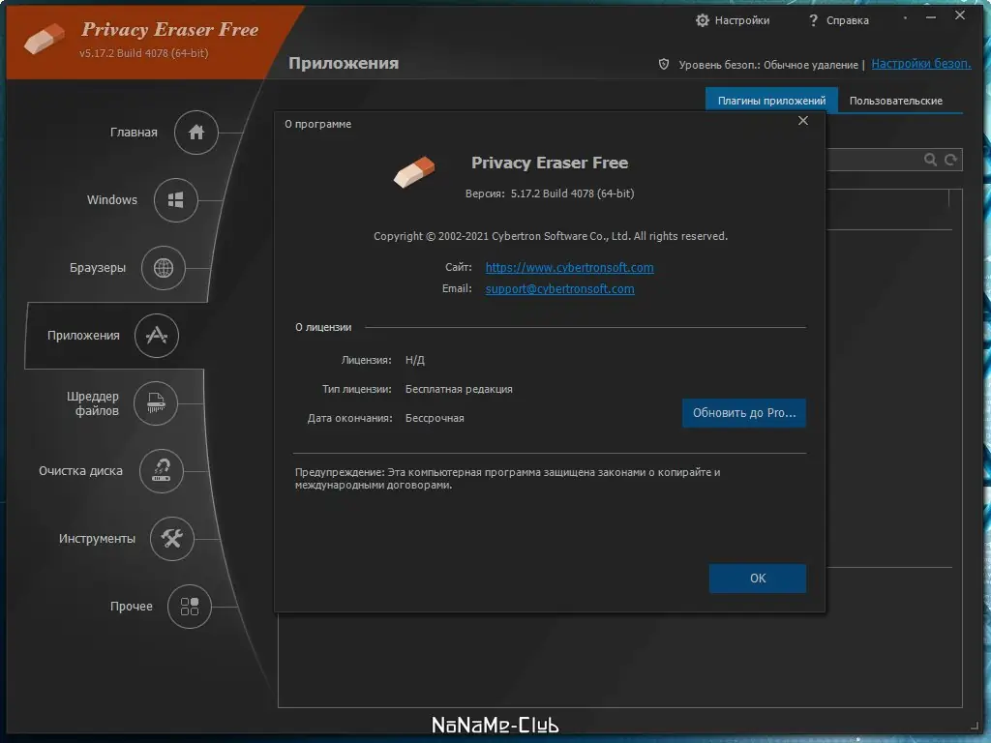Click the Обновить до Pro button
This screenshot has height=743, width=991.
click(x=744, y=412)
